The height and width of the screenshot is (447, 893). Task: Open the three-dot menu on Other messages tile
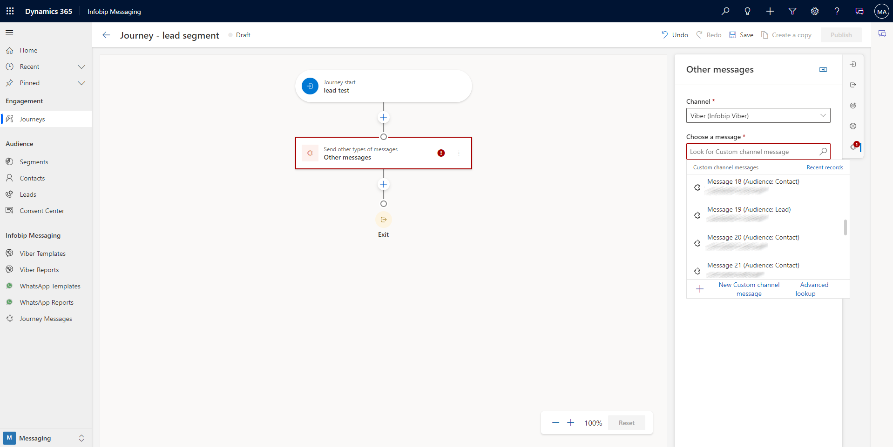(x=459, y=153)
